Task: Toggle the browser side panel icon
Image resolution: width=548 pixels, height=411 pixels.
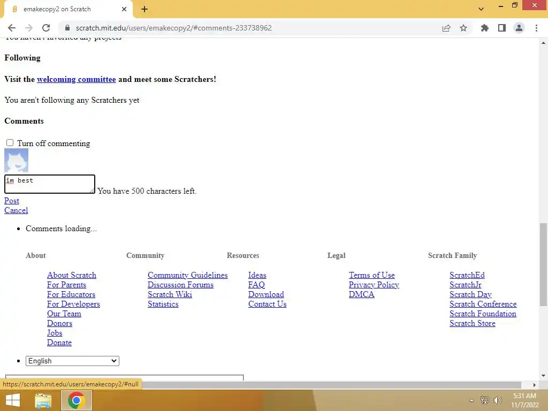Action: click(x=502, y=28)
